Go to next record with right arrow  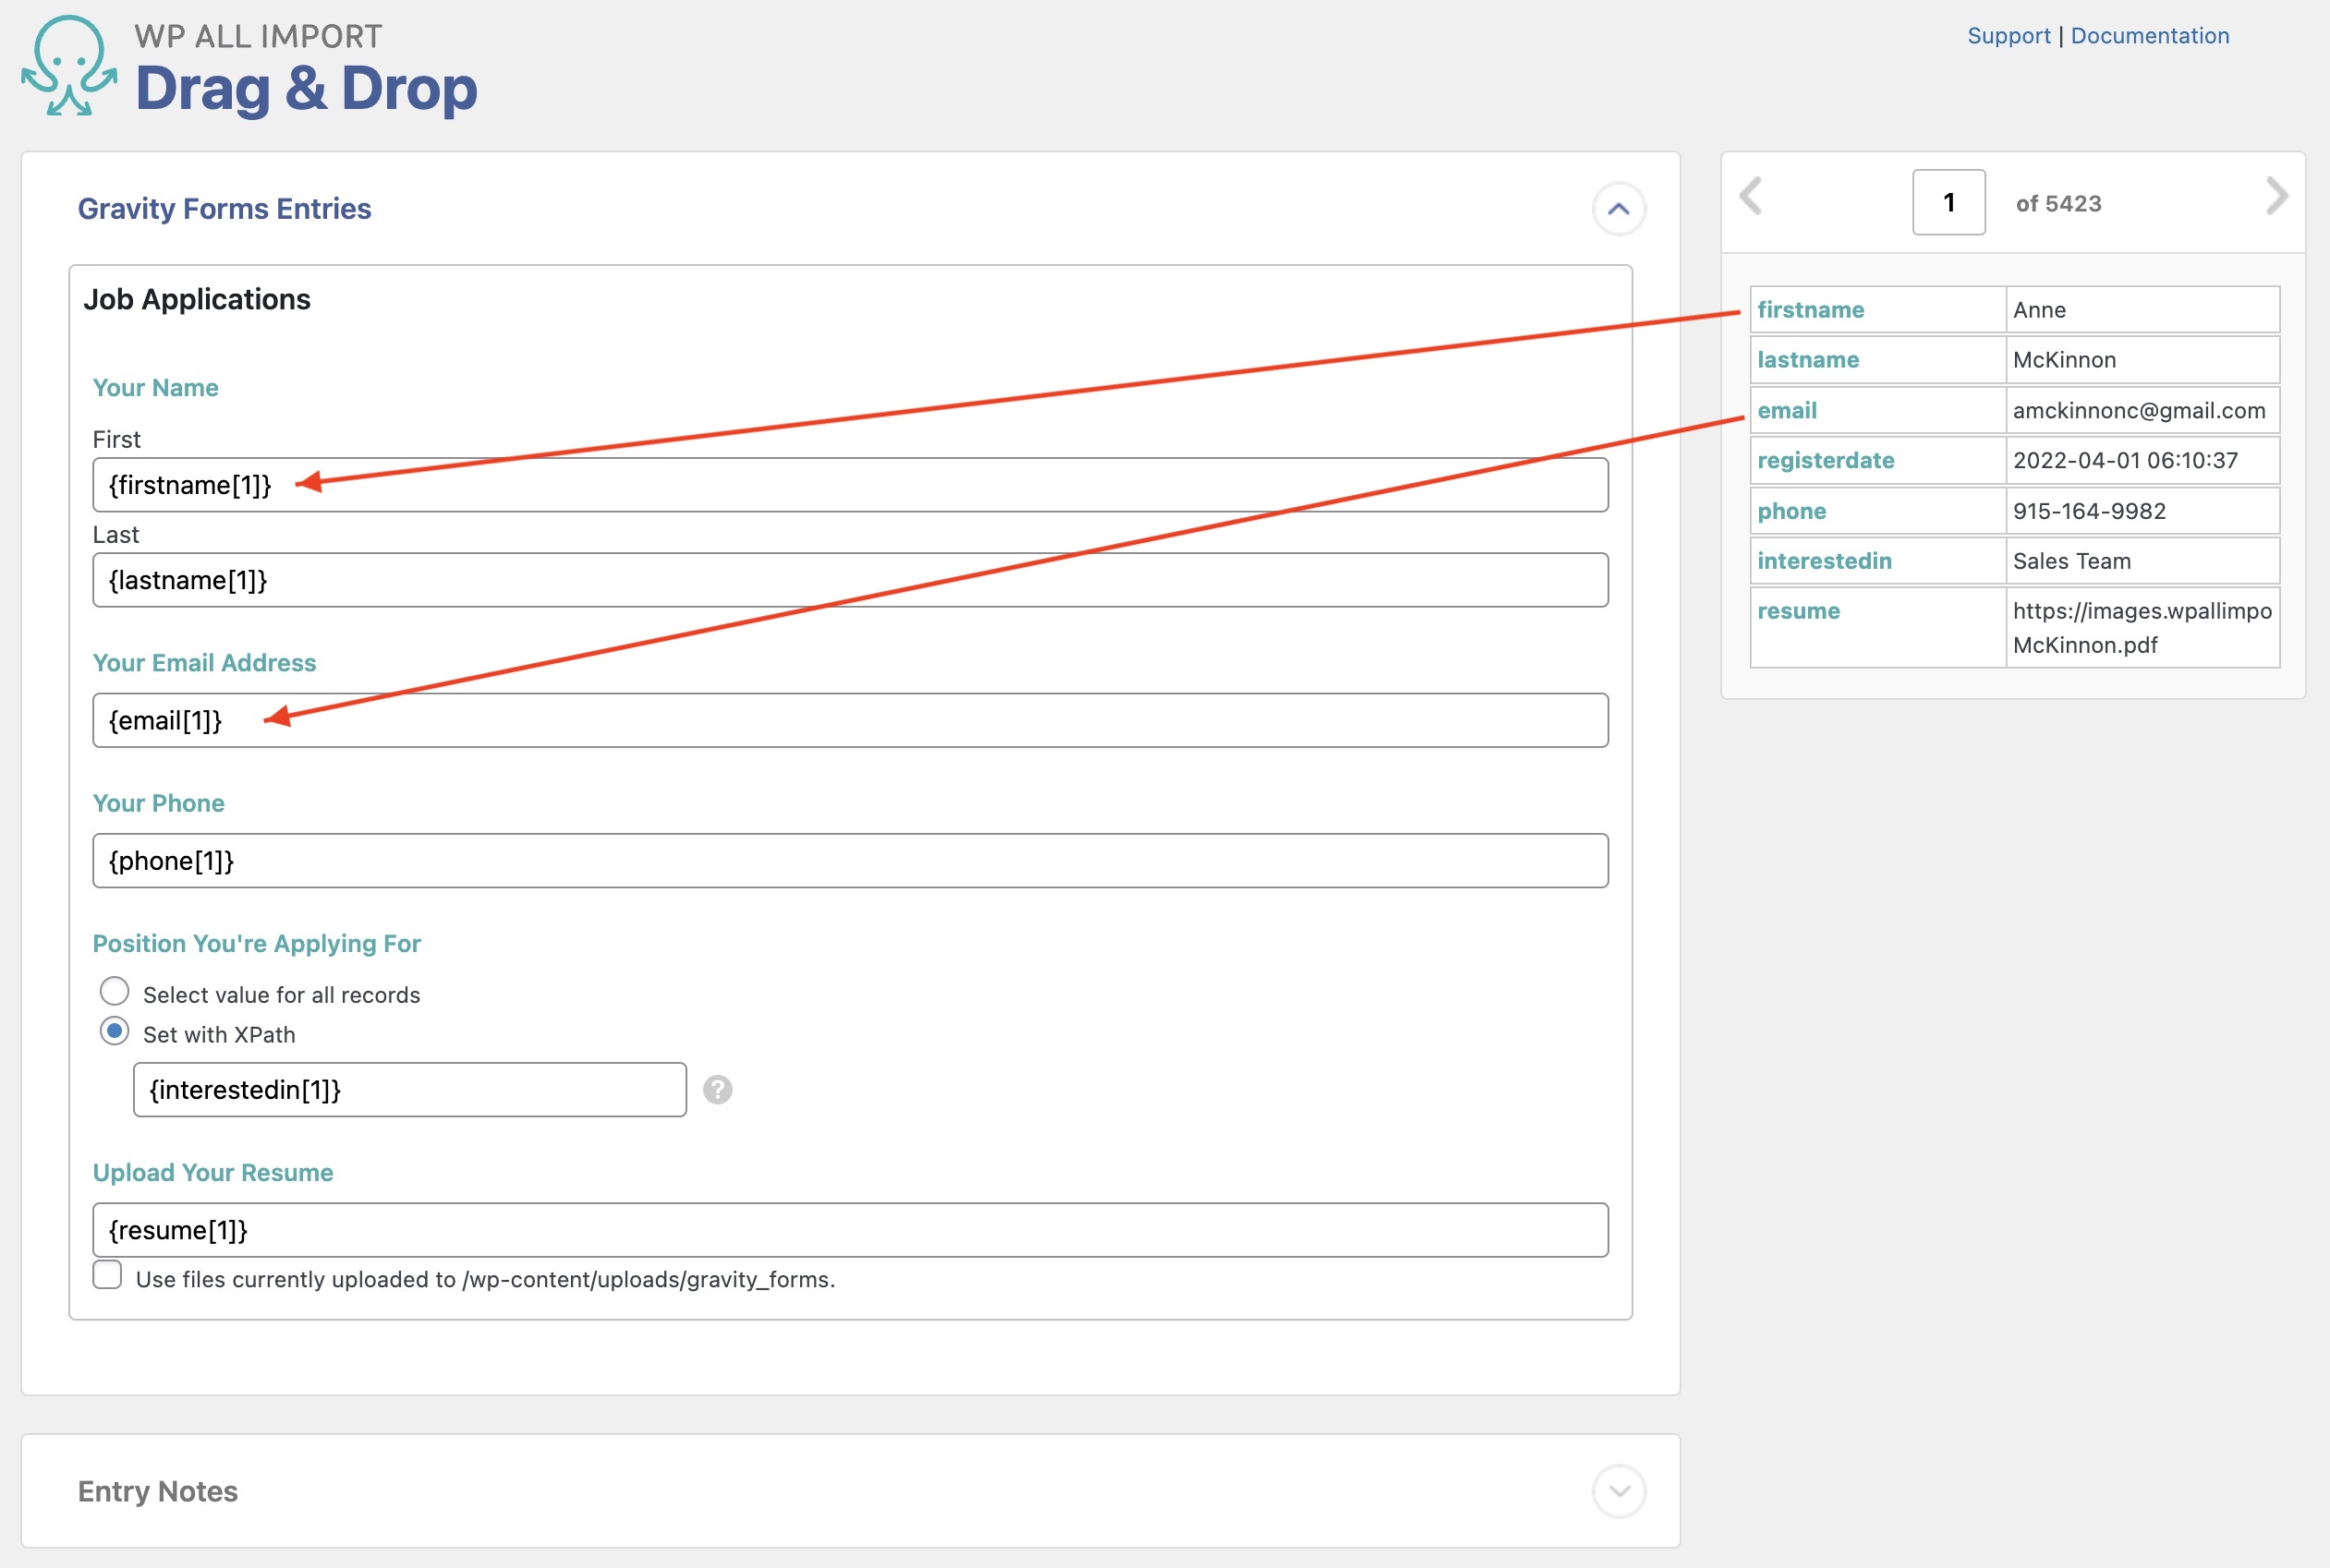coord(2276,196)
